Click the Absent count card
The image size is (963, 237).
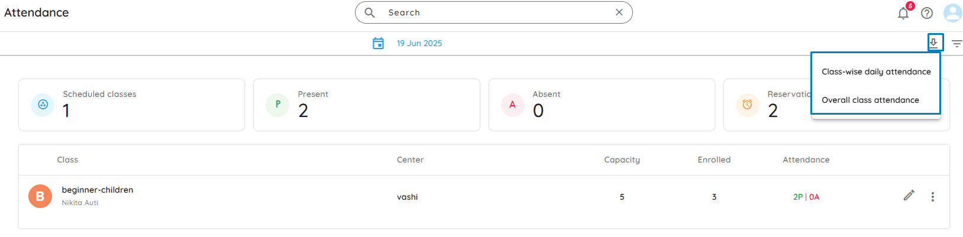(x=601, y=105)
